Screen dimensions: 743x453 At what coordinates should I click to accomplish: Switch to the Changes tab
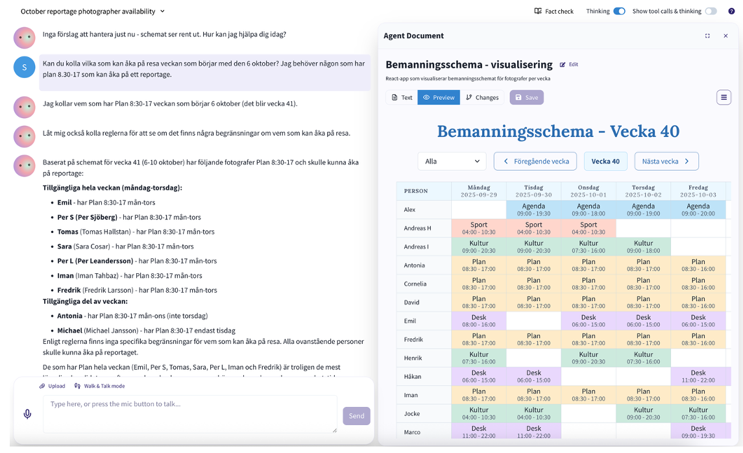coord(485,97)
